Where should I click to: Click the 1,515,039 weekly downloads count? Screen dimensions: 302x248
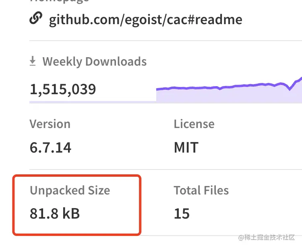63,89
